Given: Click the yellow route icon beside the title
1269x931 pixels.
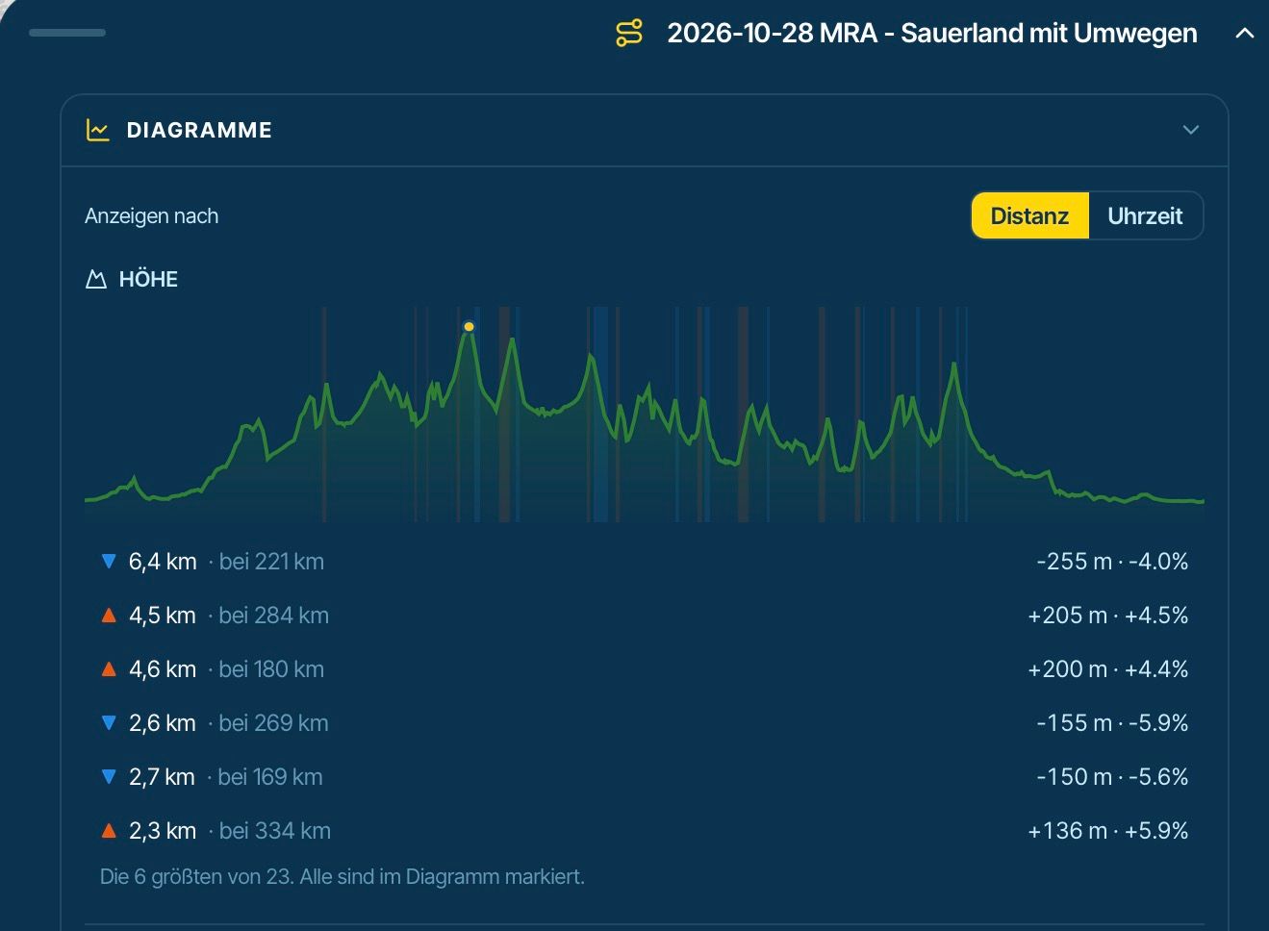Looking at the screenshot, I should [628, 34].
